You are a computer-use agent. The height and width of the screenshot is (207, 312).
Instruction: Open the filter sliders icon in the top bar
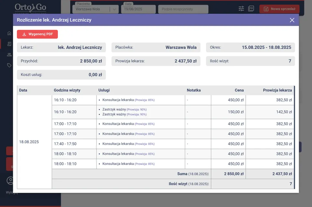pyautogui.click(x=241, y=9)
